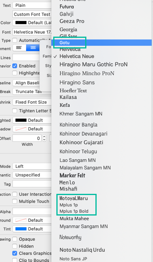Pick Mukta Mahee from the list
Image resolution: width=153 pixels, height=262 pixels.
click(74, 219)
